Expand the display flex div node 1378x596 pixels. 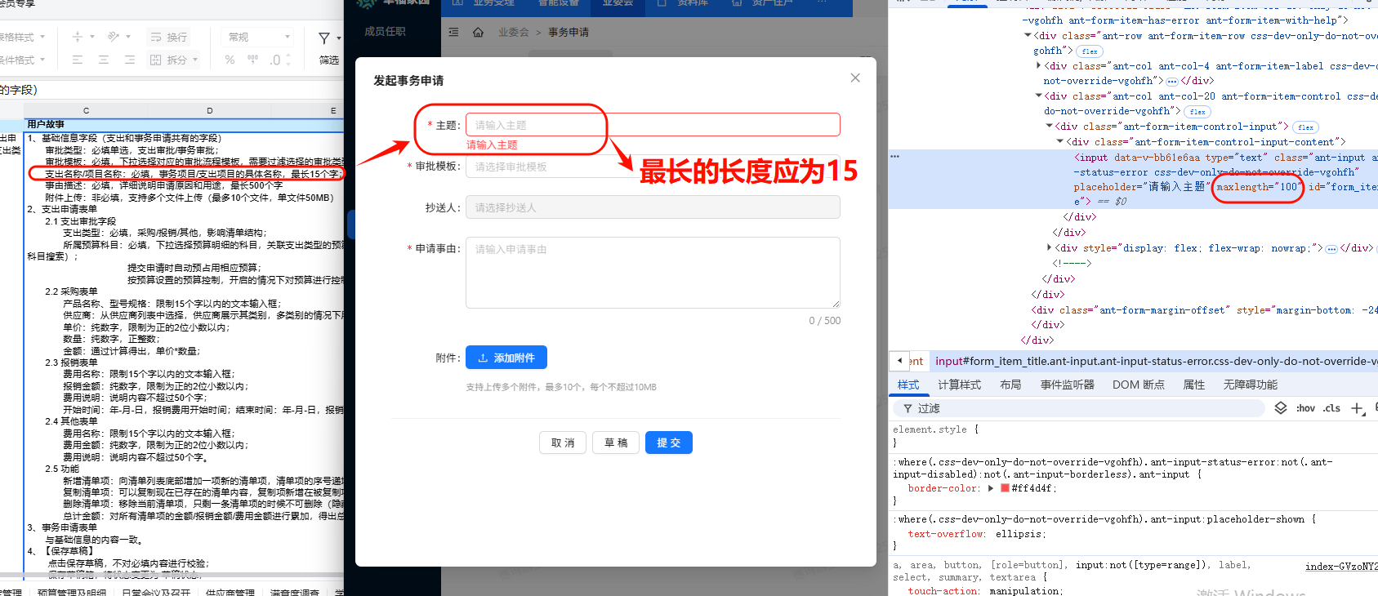click(x=1050, y=248)
